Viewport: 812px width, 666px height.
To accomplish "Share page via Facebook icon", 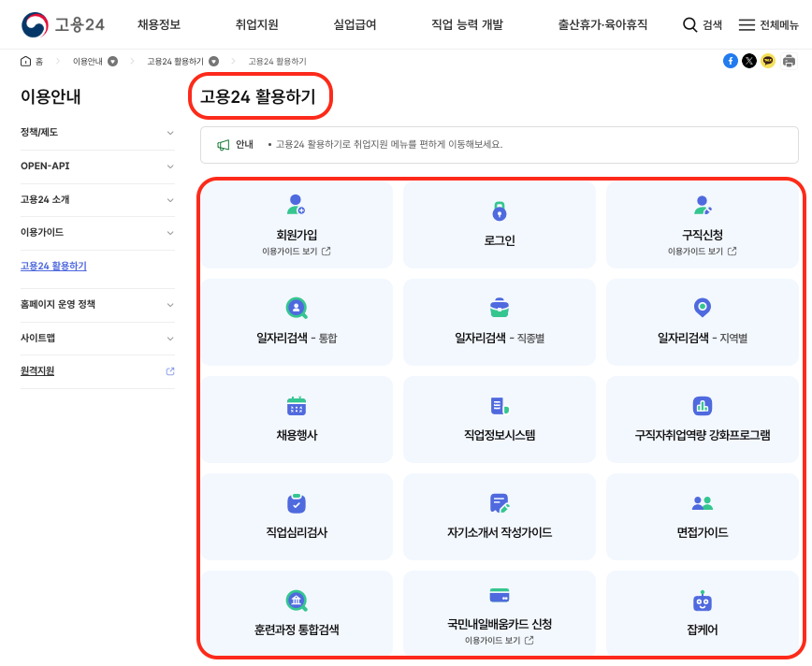I will [x=731, y=61].
